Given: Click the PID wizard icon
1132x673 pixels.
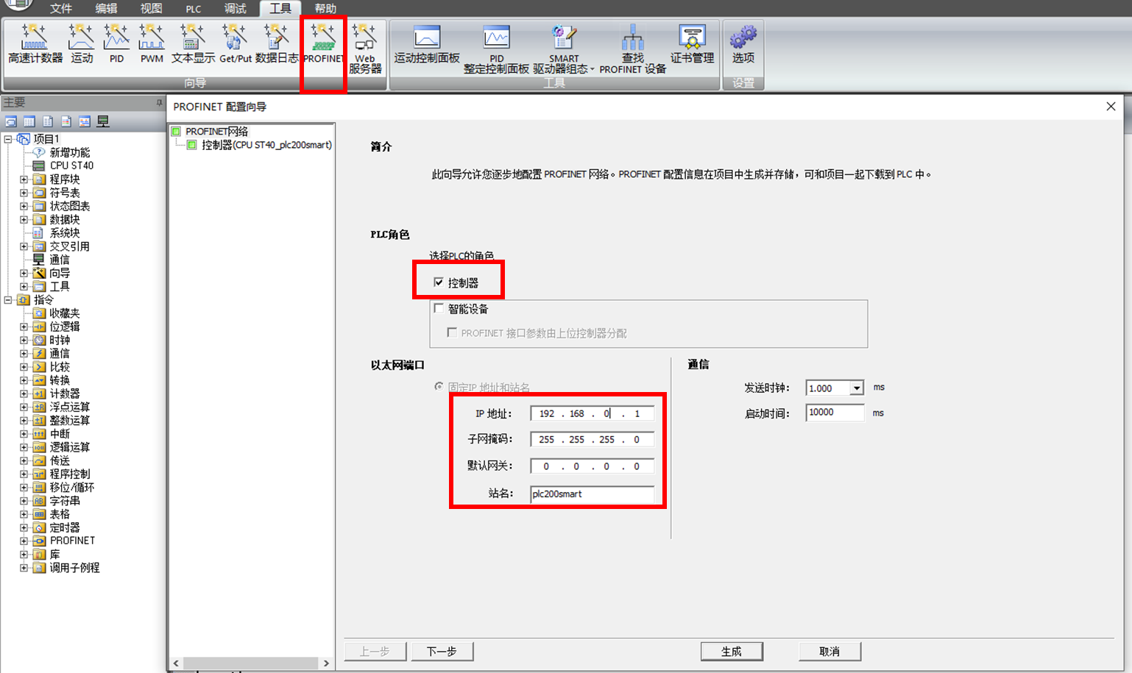Looking at the screenshot, I should (116, 43).
